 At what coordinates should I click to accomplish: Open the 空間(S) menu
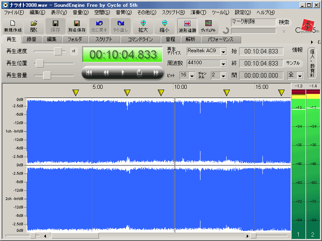point(102,12)
